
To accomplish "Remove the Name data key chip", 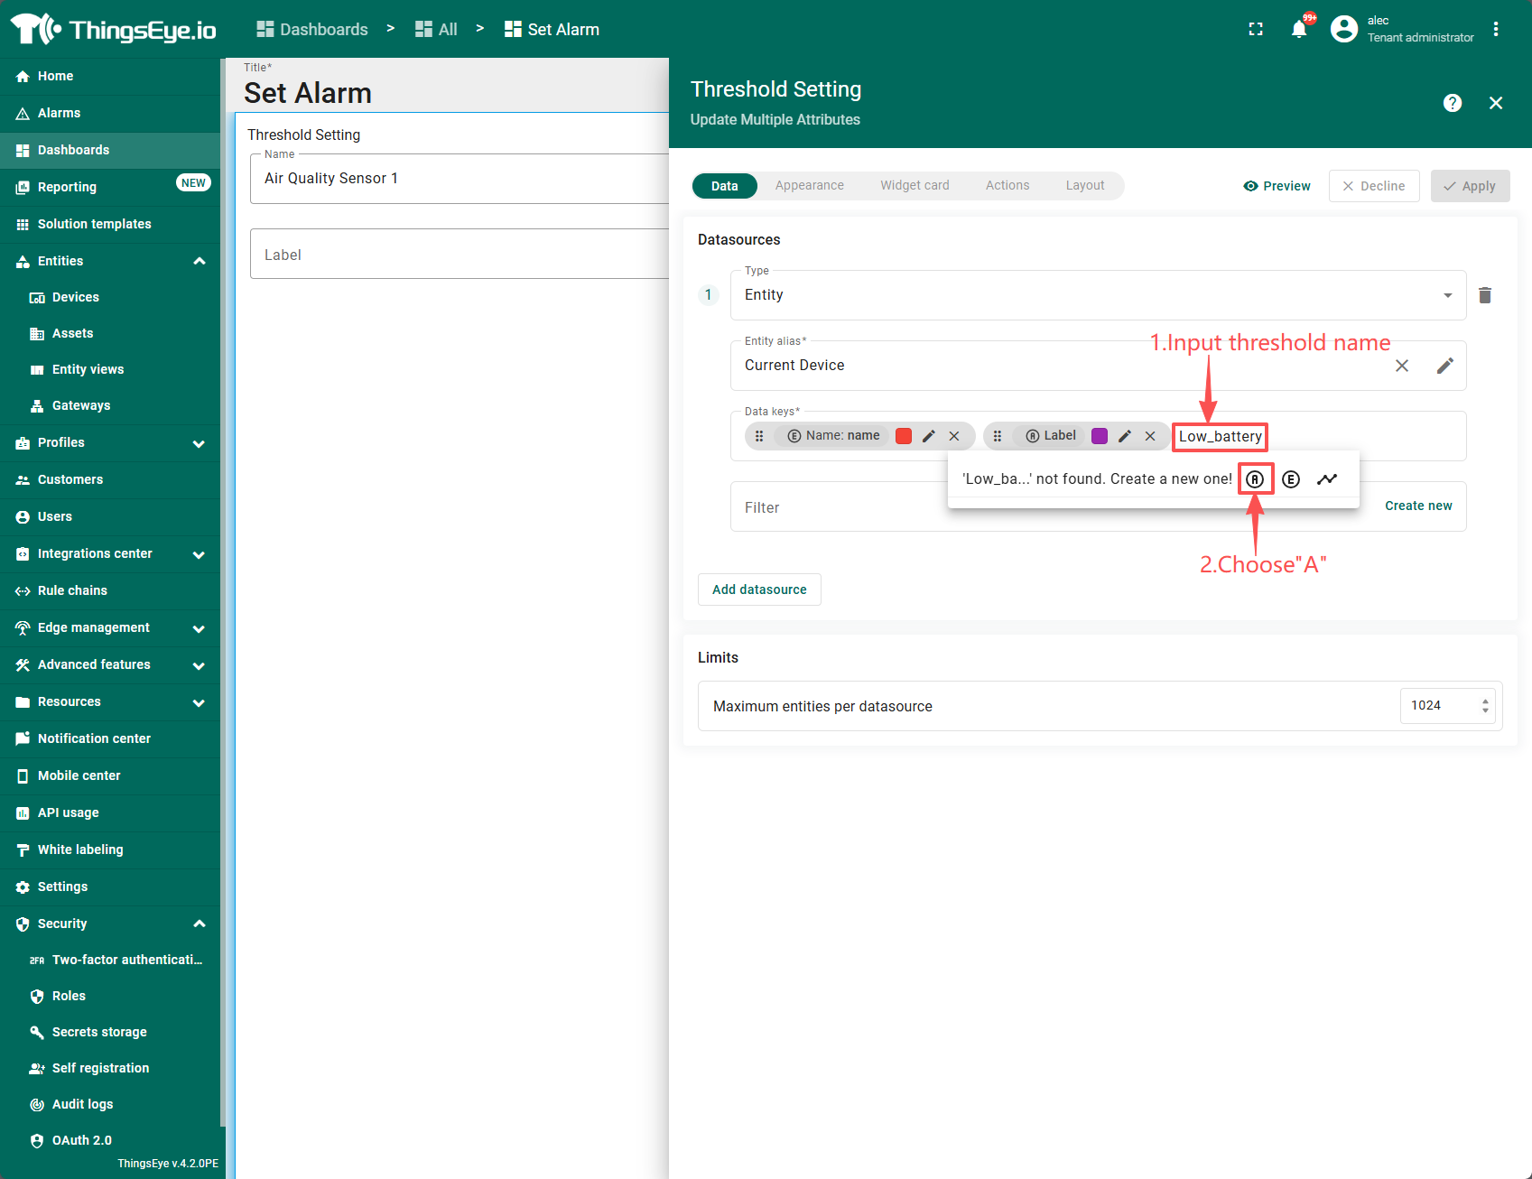I will click(954, 436).
